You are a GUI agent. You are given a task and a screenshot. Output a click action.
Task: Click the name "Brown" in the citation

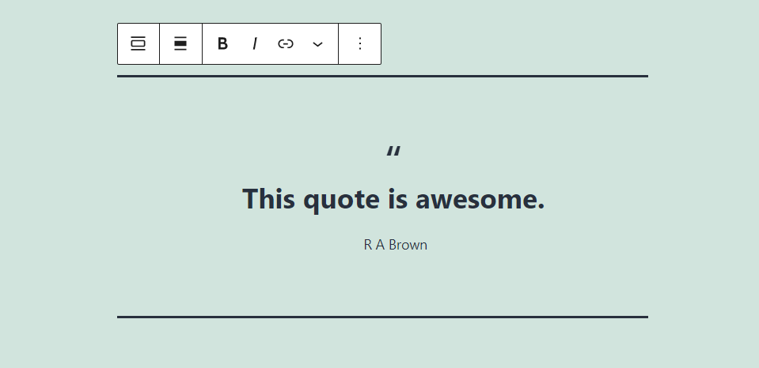[x=408, y=245]
